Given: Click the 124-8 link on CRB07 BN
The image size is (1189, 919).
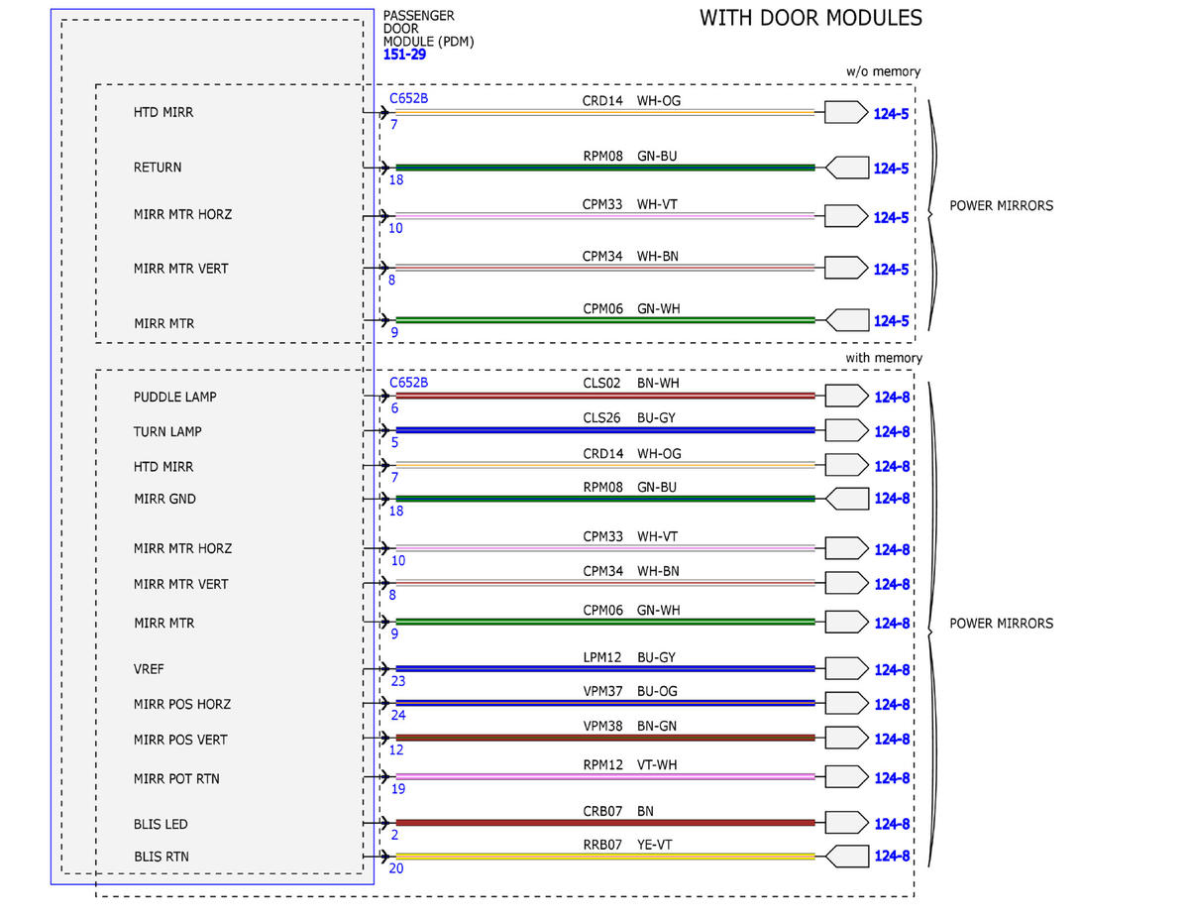Looking at the screenshot, I should [x=892, y=823].
